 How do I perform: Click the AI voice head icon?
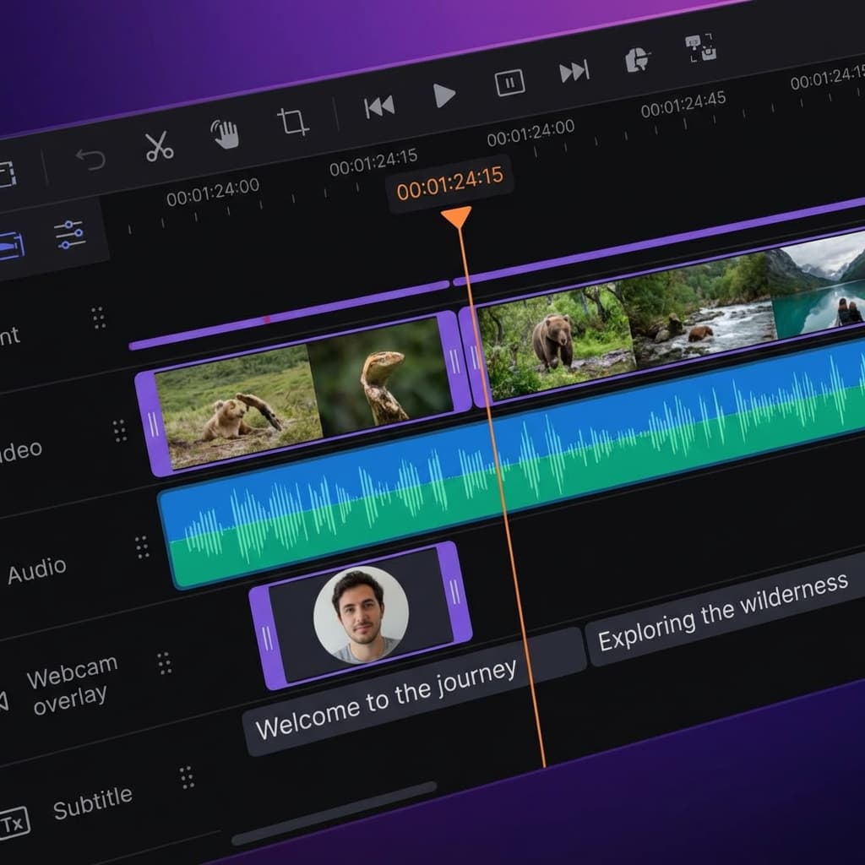pyautogui.click(x=637, y=60)
